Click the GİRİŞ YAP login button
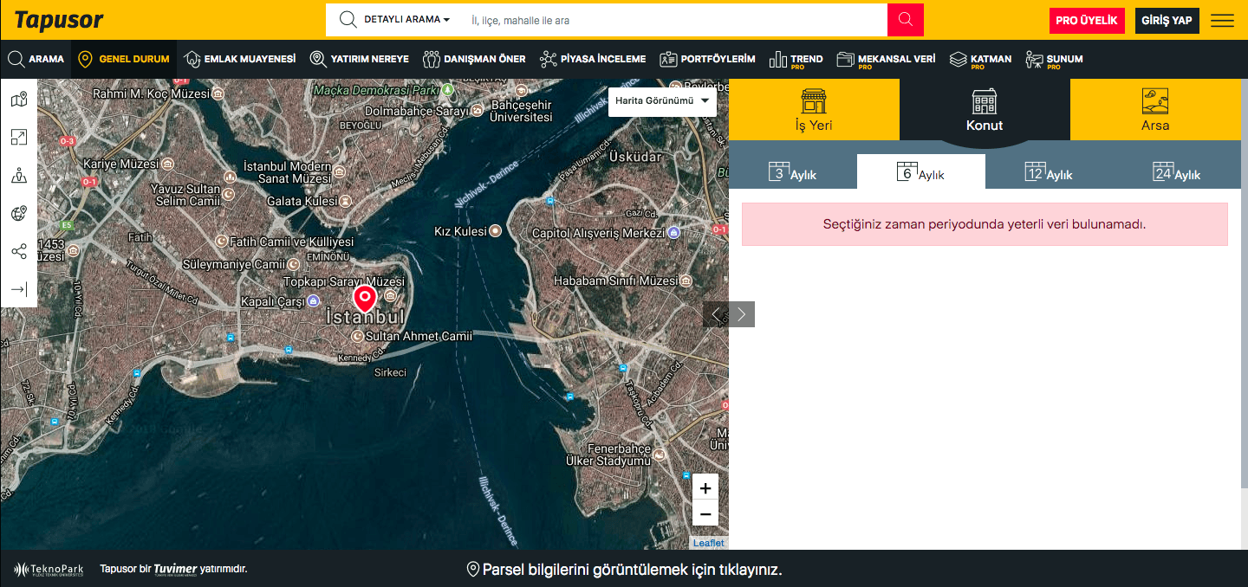 (1167, 21)
